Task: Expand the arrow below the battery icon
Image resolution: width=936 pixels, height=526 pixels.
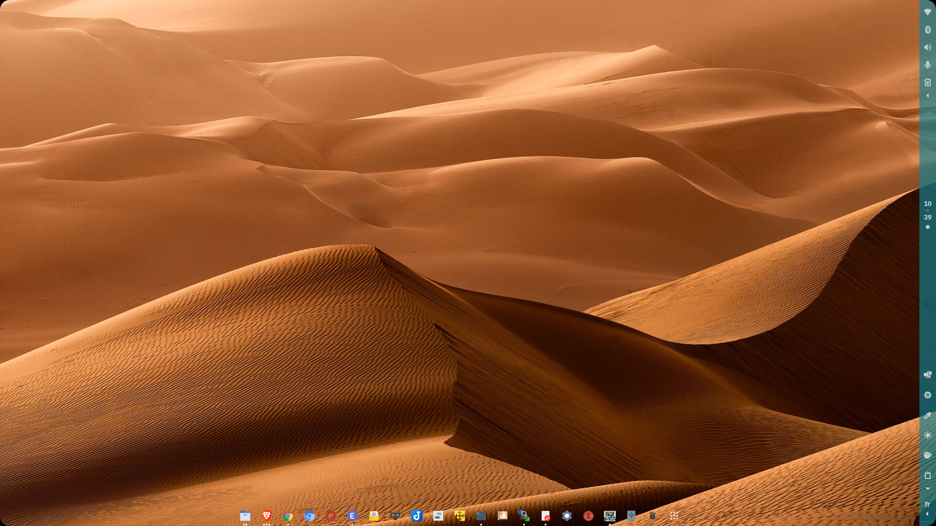Action: pos(928,95)
